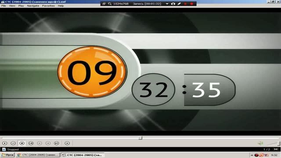
Task: Jump to the first frame with rewind button
Action: point(31,143)
